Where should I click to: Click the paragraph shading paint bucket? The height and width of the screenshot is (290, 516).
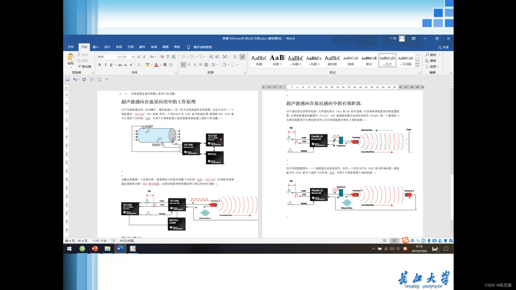[224, 65]
